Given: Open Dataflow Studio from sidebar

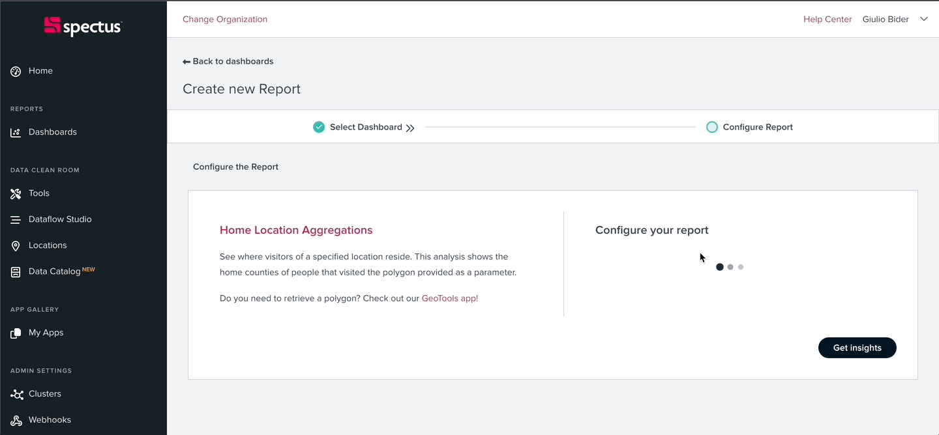Looking at the screenshot, I should (60, 219).
